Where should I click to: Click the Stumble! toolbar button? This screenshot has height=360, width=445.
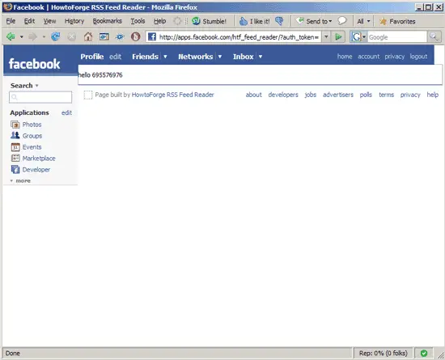click(210, 21)
